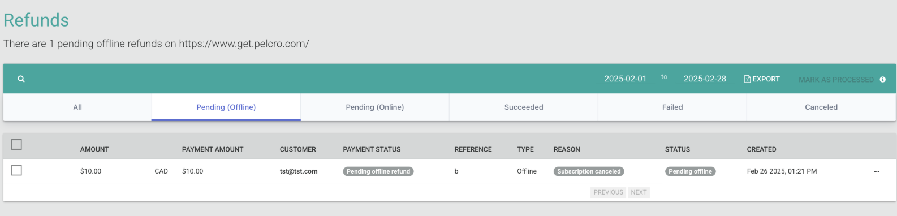The width and height of the screenshot is (897, 216).
Task: Click the Export button label
Action: [766, 79]
